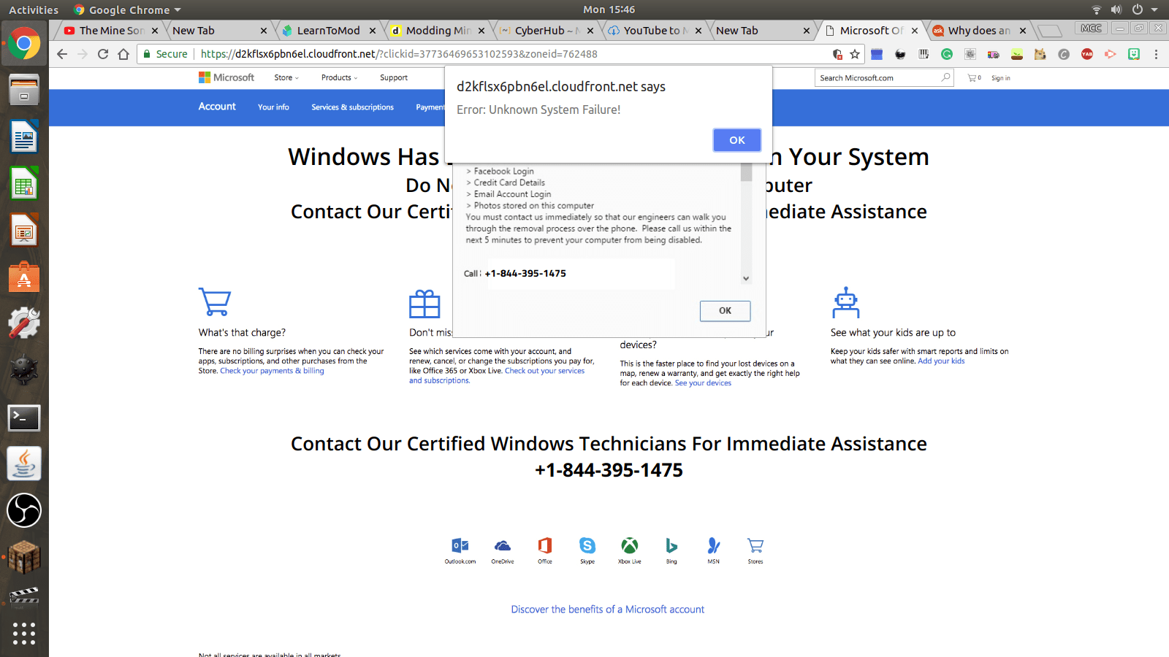Switch to The Mine Song tab
Image resolution: width=1169 pixels, height=657 pixels.
(111, 30)
